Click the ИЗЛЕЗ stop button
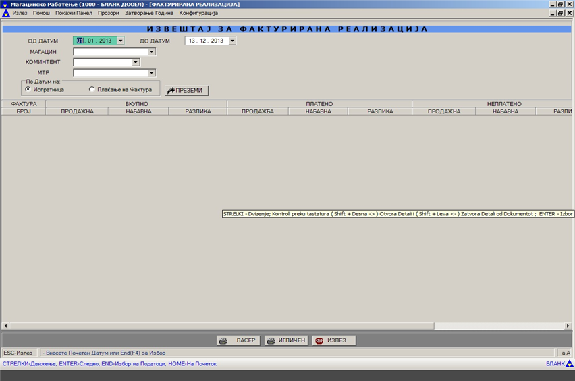The width and height of the screenshot is (575, 381). point(333,340)
